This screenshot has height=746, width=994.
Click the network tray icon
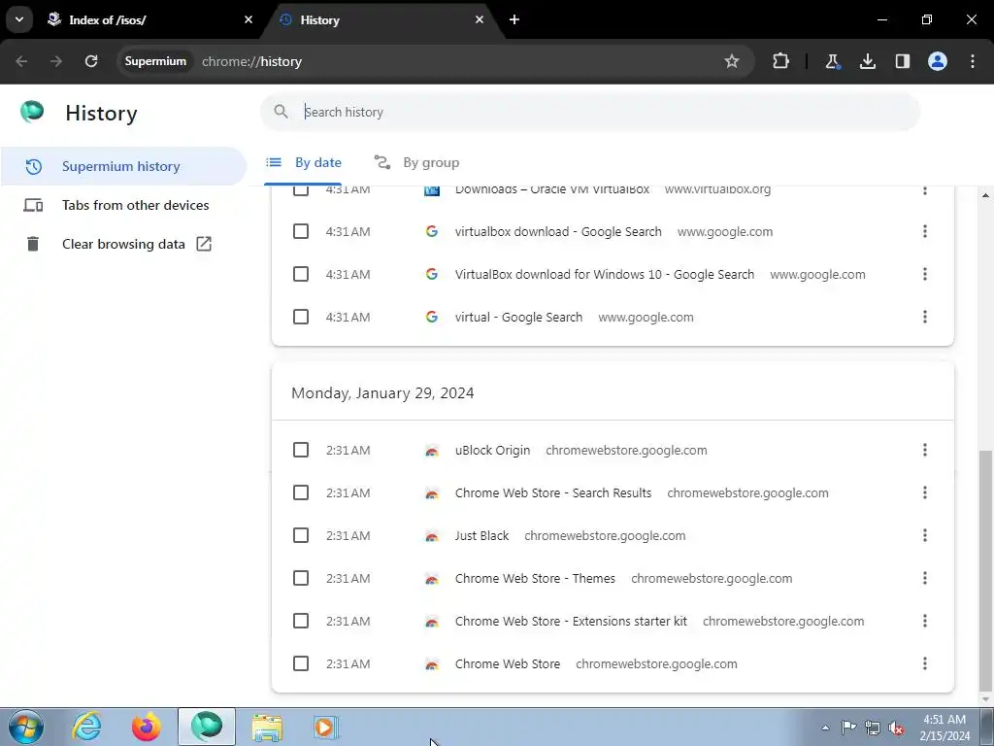click(x=873, y=728)
